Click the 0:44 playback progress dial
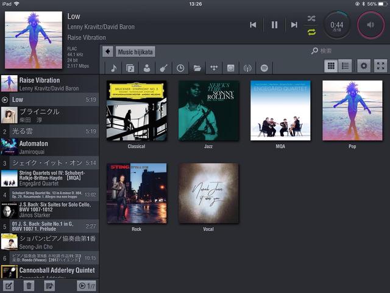 click(x=337, y=25)
